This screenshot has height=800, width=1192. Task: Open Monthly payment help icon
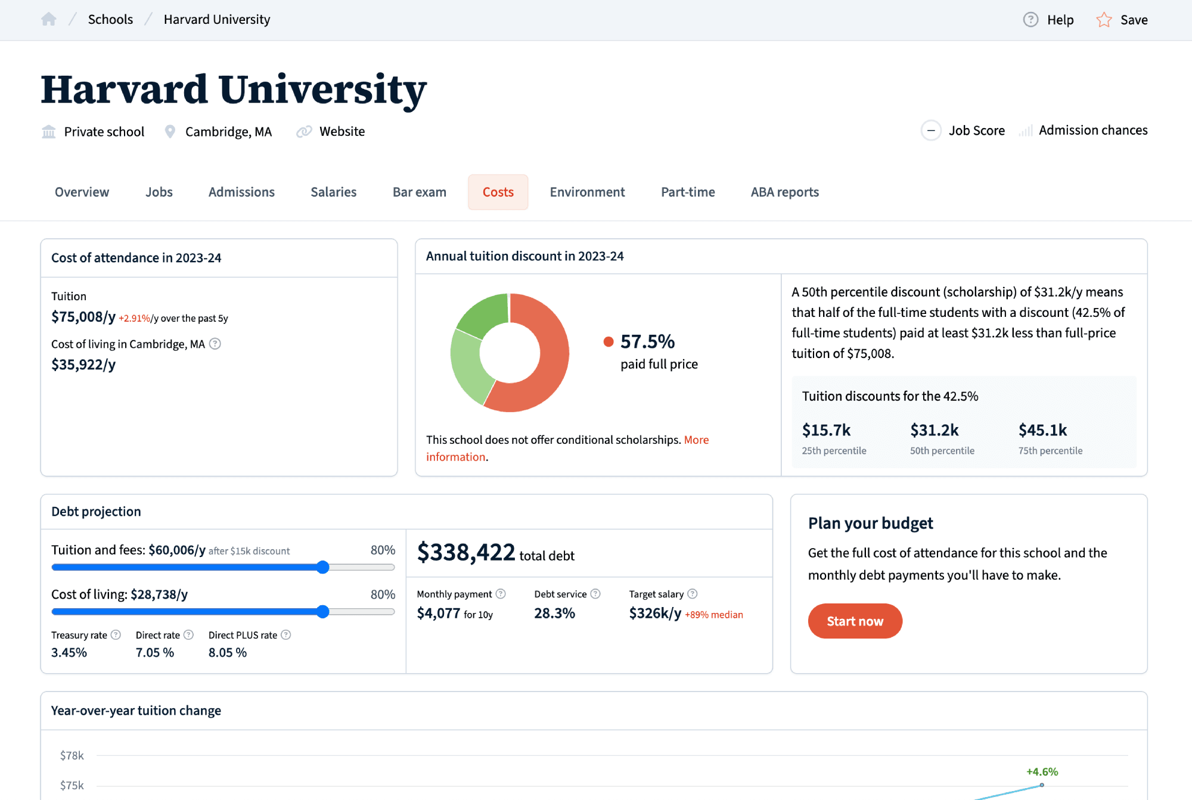point(501,594)
